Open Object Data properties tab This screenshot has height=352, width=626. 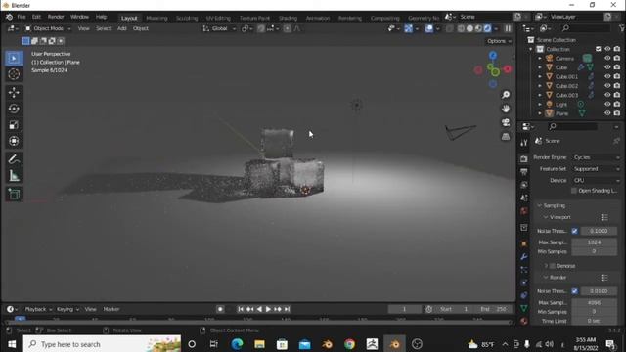(524, 308)
